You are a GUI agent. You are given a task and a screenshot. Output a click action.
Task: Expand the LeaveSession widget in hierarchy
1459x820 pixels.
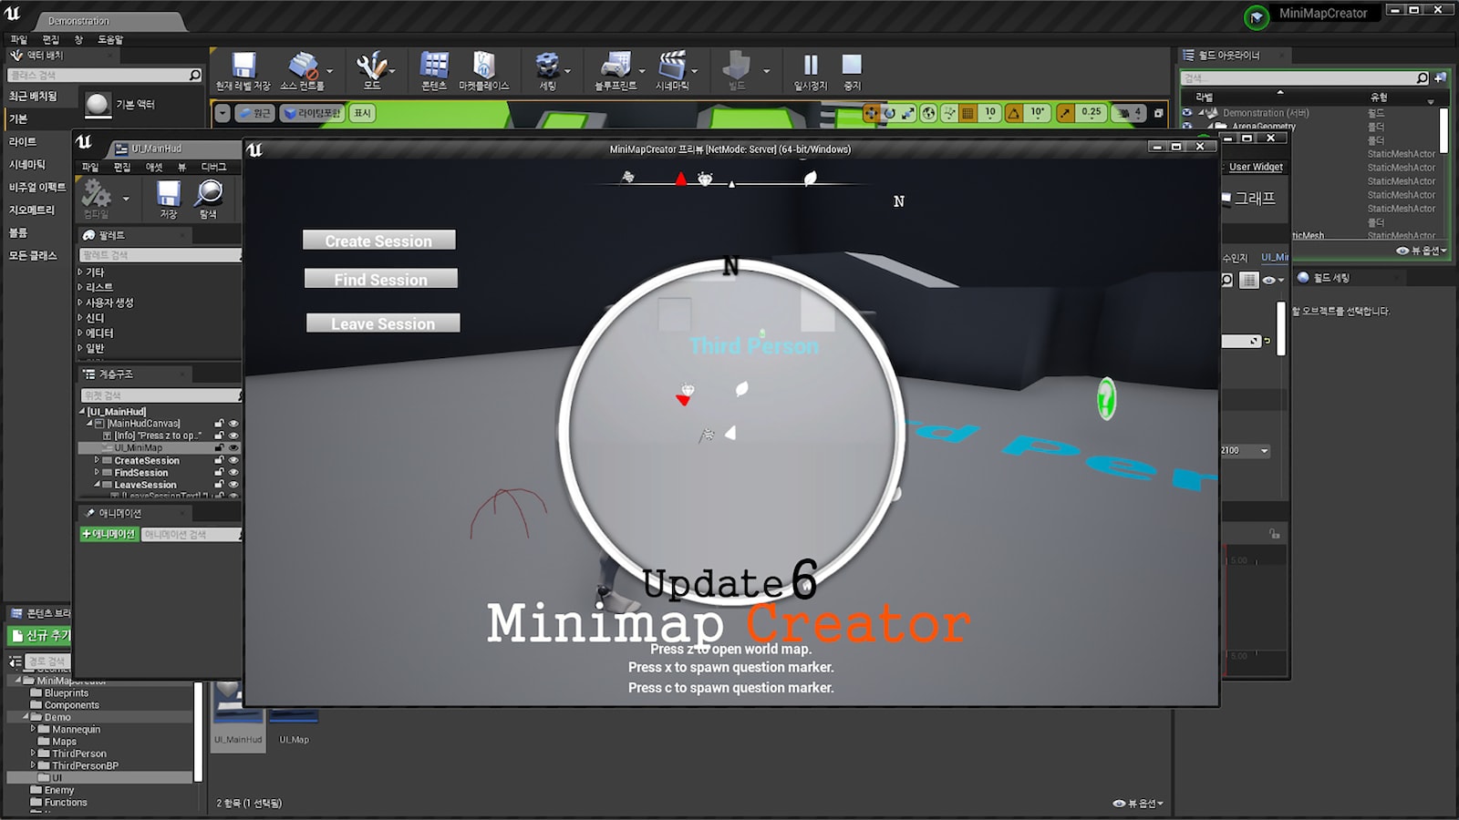[x=98, y=484]
